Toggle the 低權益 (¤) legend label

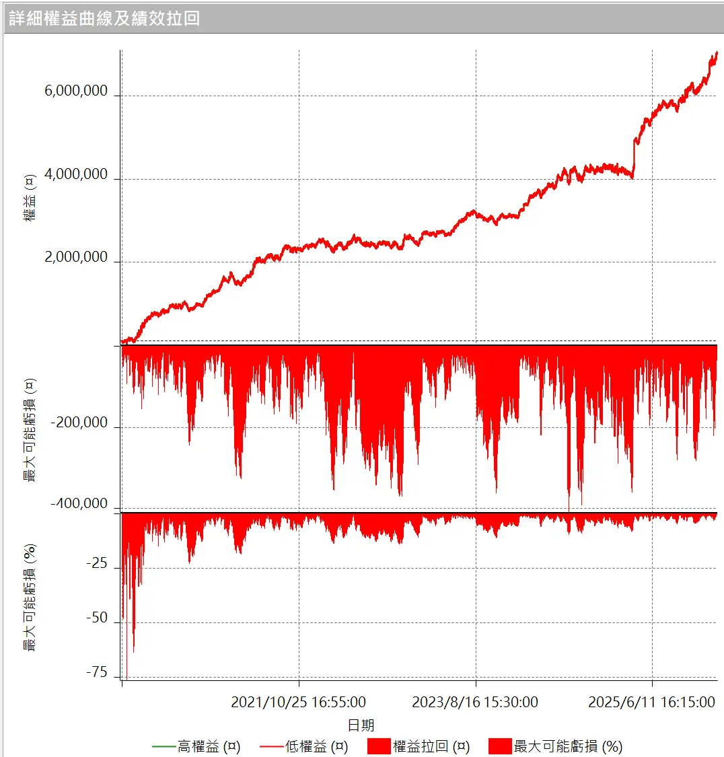(316, 746)
